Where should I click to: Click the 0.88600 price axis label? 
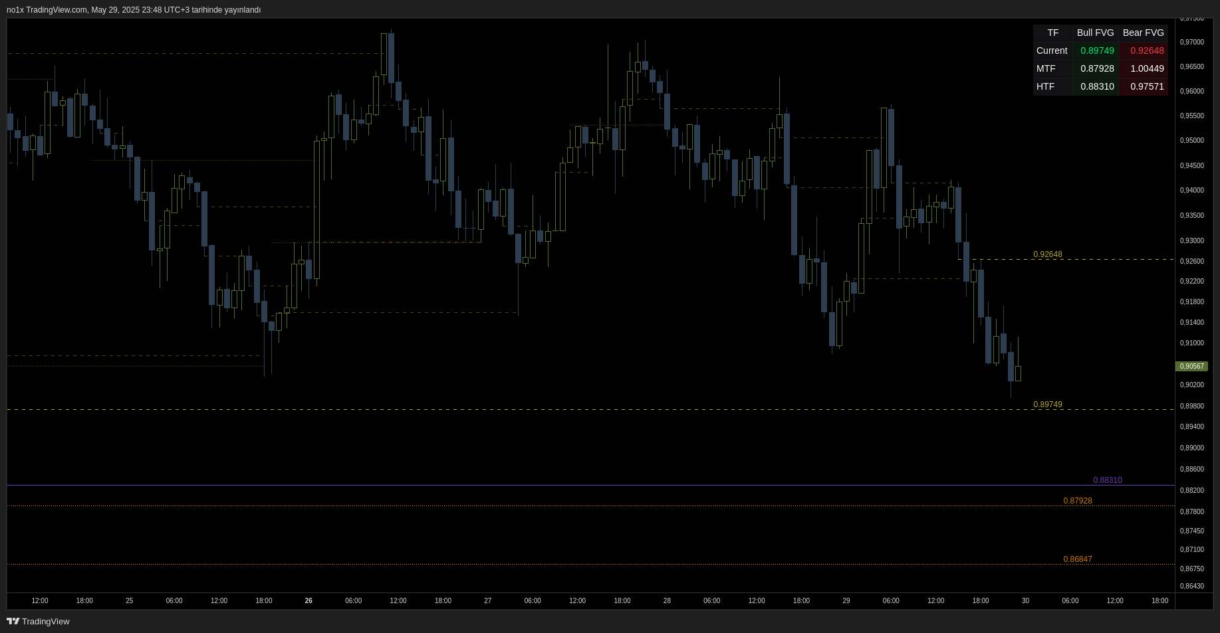click(1191, 469)
